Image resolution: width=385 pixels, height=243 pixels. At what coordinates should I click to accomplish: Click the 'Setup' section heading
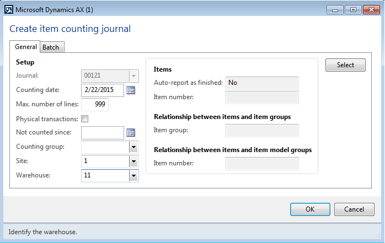pos(25,62)
